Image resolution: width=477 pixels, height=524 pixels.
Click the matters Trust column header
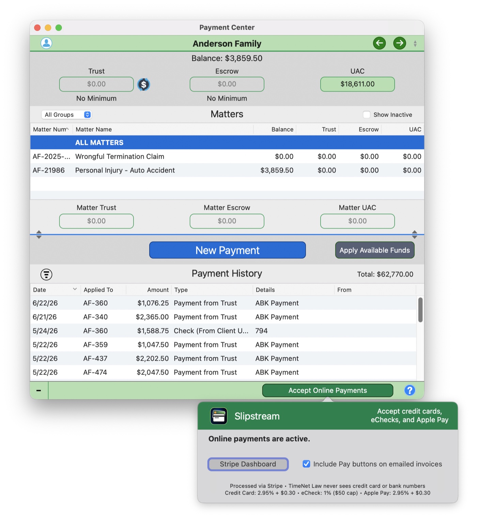(x=317, y=130)
